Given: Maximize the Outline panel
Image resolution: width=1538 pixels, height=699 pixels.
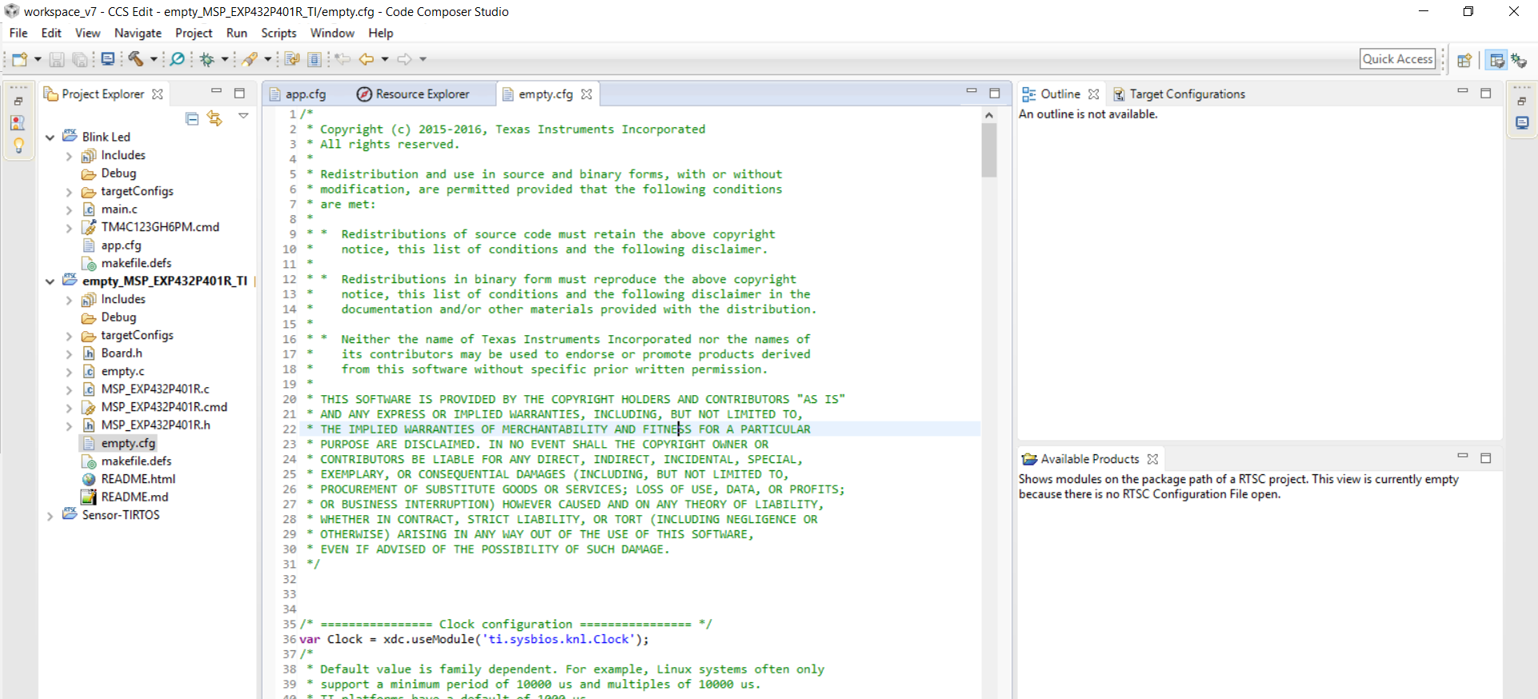Looking at the screenshot, I should 1486,93.
